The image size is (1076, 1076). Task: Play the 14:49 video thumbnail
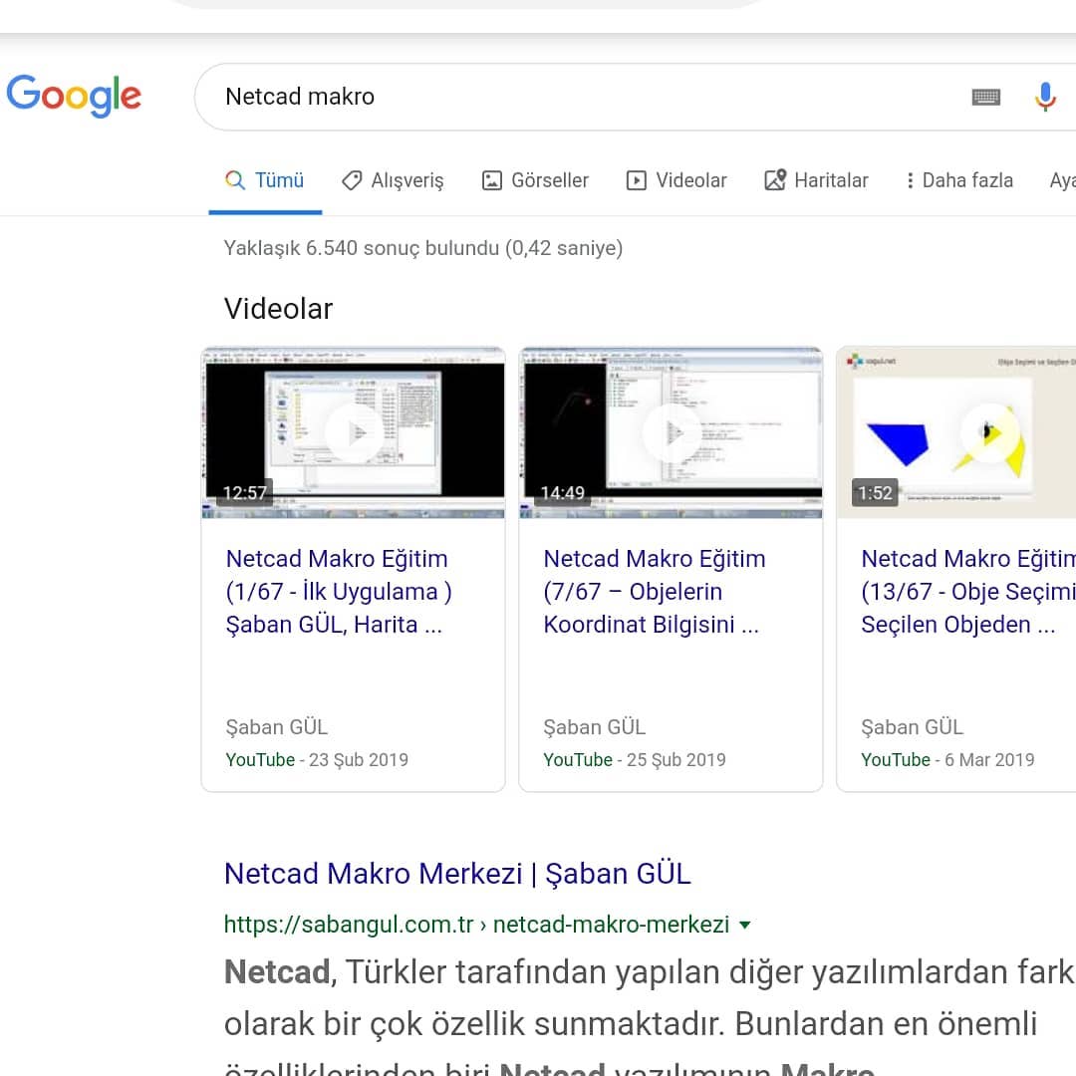tap(672, 432)
